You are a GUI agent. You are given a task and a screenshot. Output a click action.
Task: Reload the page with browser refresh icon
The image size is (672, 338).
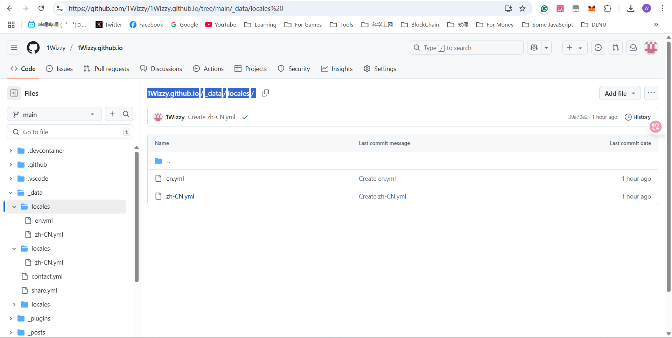[41, 8]
